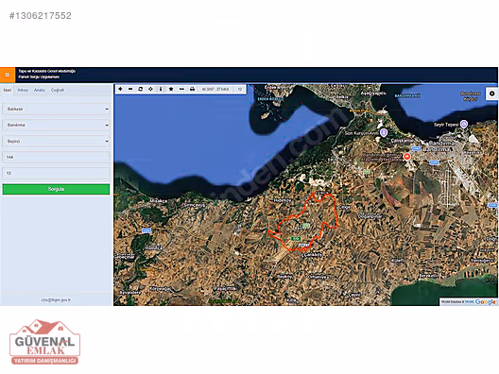Click the Güvenal Emlak logo
Viewport: 499px width, 374px height.
click(x=44, y=342)
